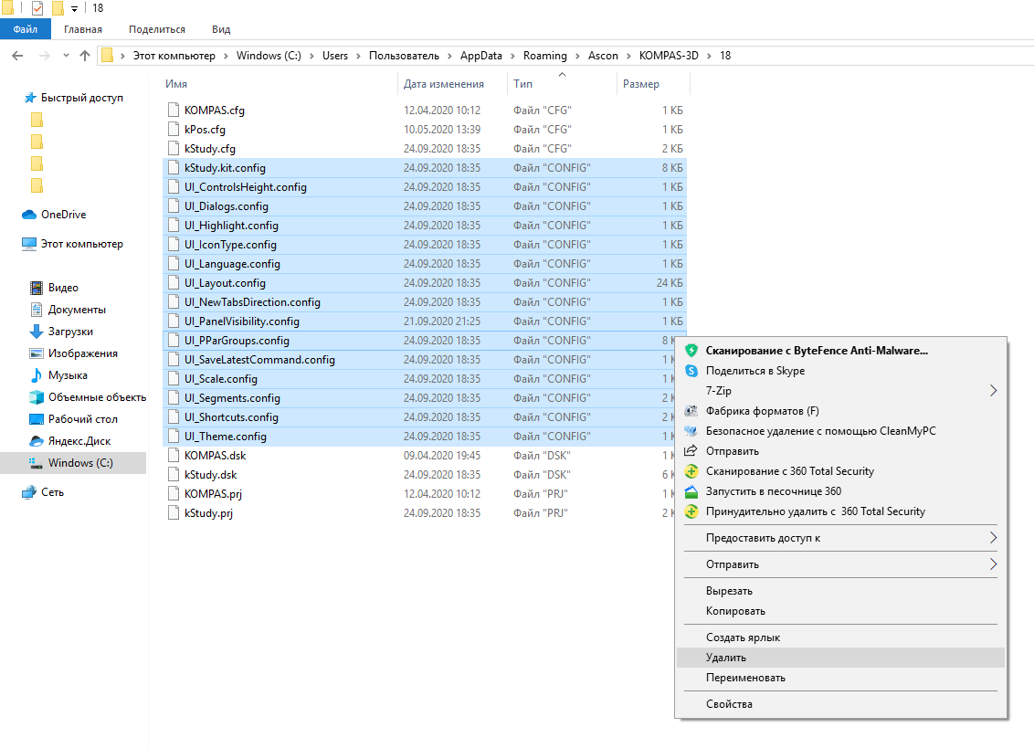Open the Рабочий стол desktop icon
Viewport: 1034px width, 748px height.
coord(37,419)
